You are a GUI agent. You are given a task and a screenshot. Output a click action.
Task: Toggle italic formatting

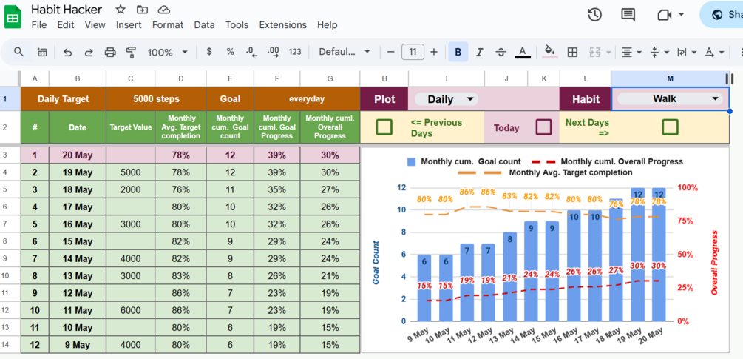coord(480,52)
